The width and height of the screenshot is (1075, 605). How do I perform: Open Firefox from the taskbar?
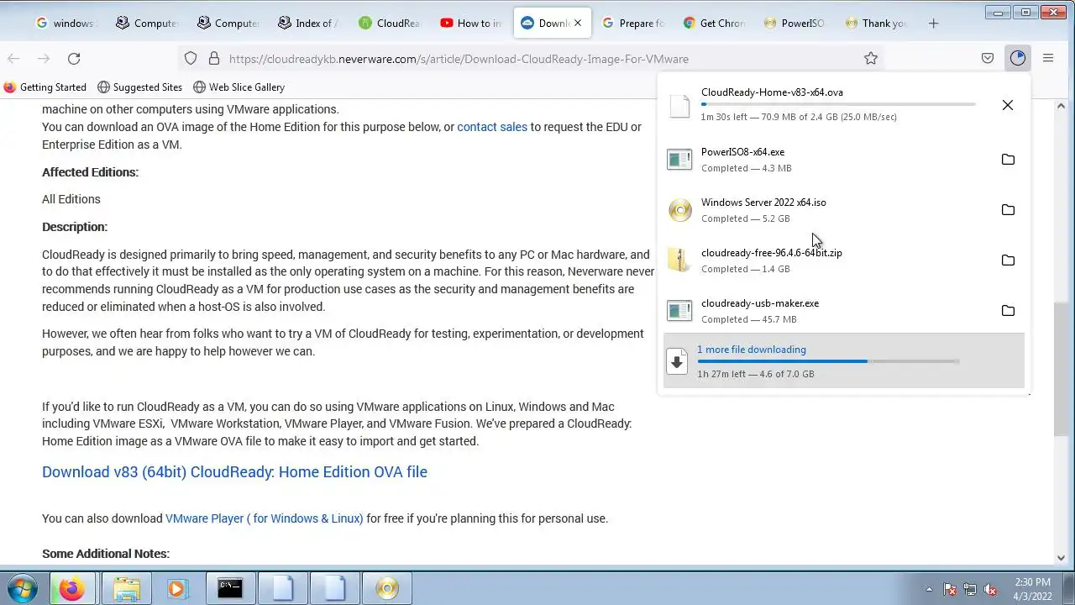pos(72,588)
